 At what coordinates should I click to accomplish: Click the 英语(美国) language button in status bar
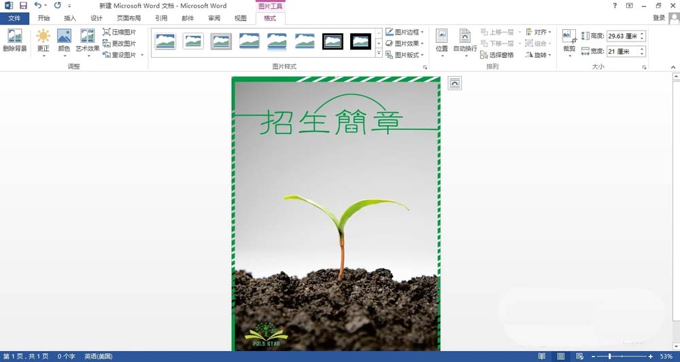coord(99,357)
